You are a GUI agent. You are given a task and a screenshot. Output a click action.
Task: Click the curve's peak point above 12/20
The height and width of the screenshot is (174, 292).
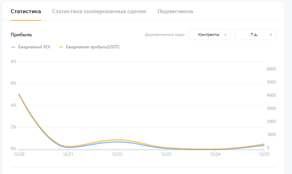click(19, 94)
